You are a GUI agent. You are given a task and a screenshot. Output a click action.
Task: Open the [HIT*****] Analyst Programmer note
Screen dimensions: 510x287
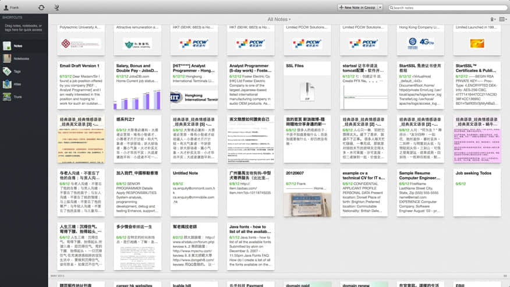pyautogui.click(x=194, y=85)
